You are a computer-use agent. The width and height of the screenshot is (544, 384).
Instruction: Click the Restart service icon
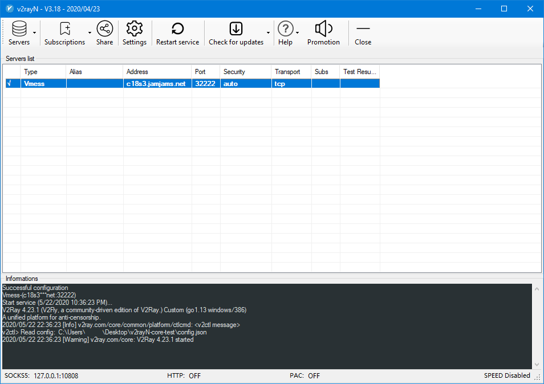(177, 29)
